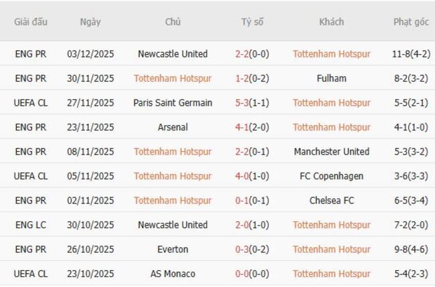Click the "Giải đấu" column header
Image resolution: width=435 pixels, height=287 pixels.
tap(31, 21)
